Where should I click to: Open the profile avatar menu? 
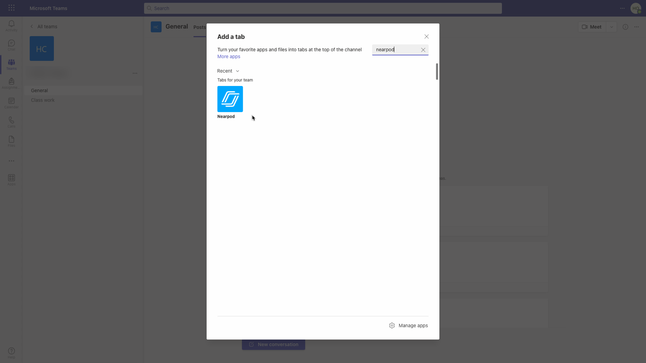tap(636, 8)
